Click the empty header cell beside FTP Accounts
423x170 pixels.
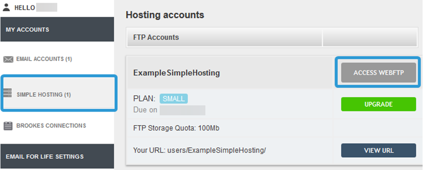coord(370,37)
